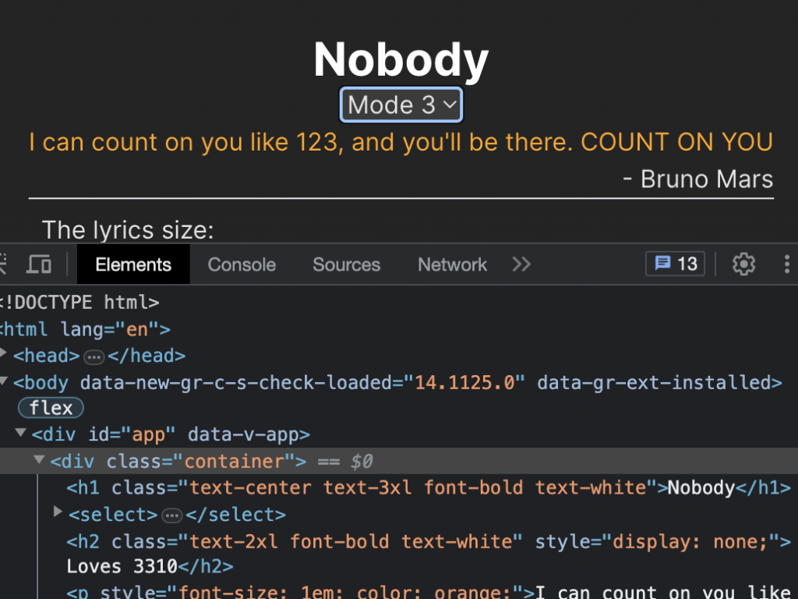Image resolution: width=798 pixels, height=599 pixels.
Task: Select the DOCTYPE html line
Action: [80, 302]
